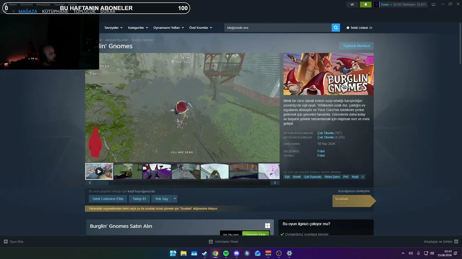Open the Burglin' Gnomes capsule image
This screenshot has height=259, width=462.
click(x=328, y=74)
